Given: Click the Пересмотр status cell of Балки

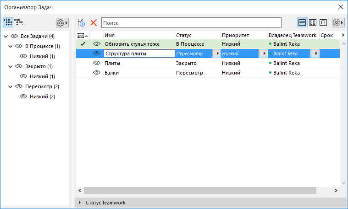Looking at the screenshot, I should pyautogui.click(x=189, y=73).
